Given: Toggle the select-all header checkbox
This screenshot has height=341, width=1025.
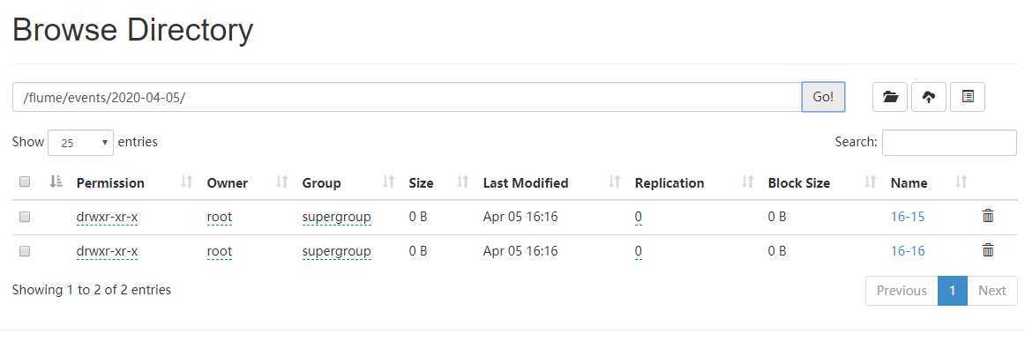Looking at the screenshot, I should click(25, 182).
